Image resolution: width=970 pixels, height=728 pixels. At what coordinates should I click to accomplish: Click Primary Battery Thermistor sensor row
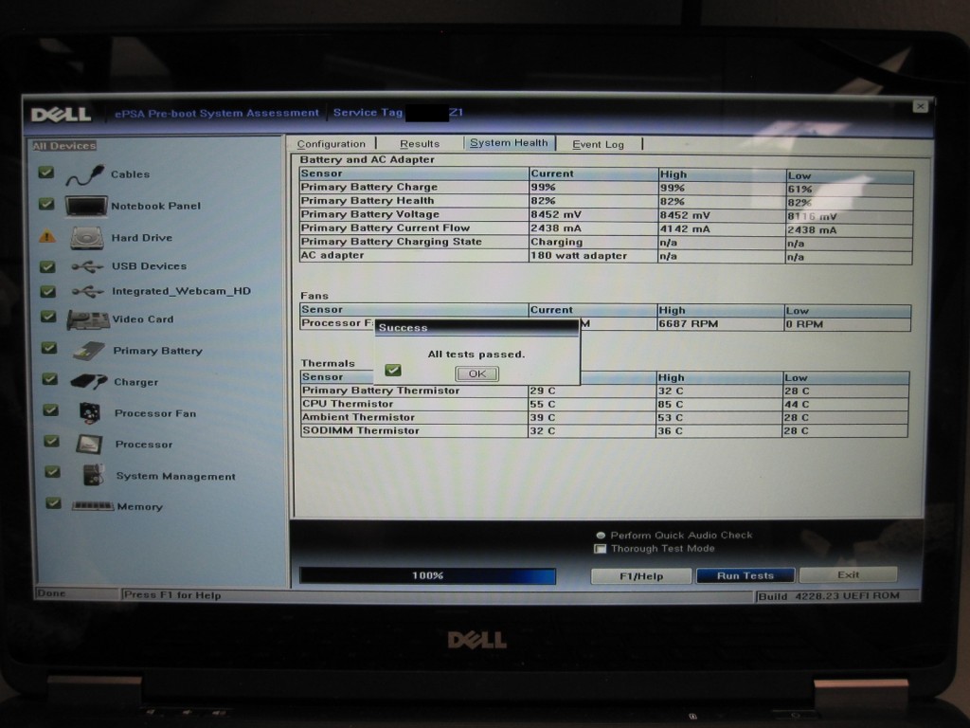tap(604, 391)
